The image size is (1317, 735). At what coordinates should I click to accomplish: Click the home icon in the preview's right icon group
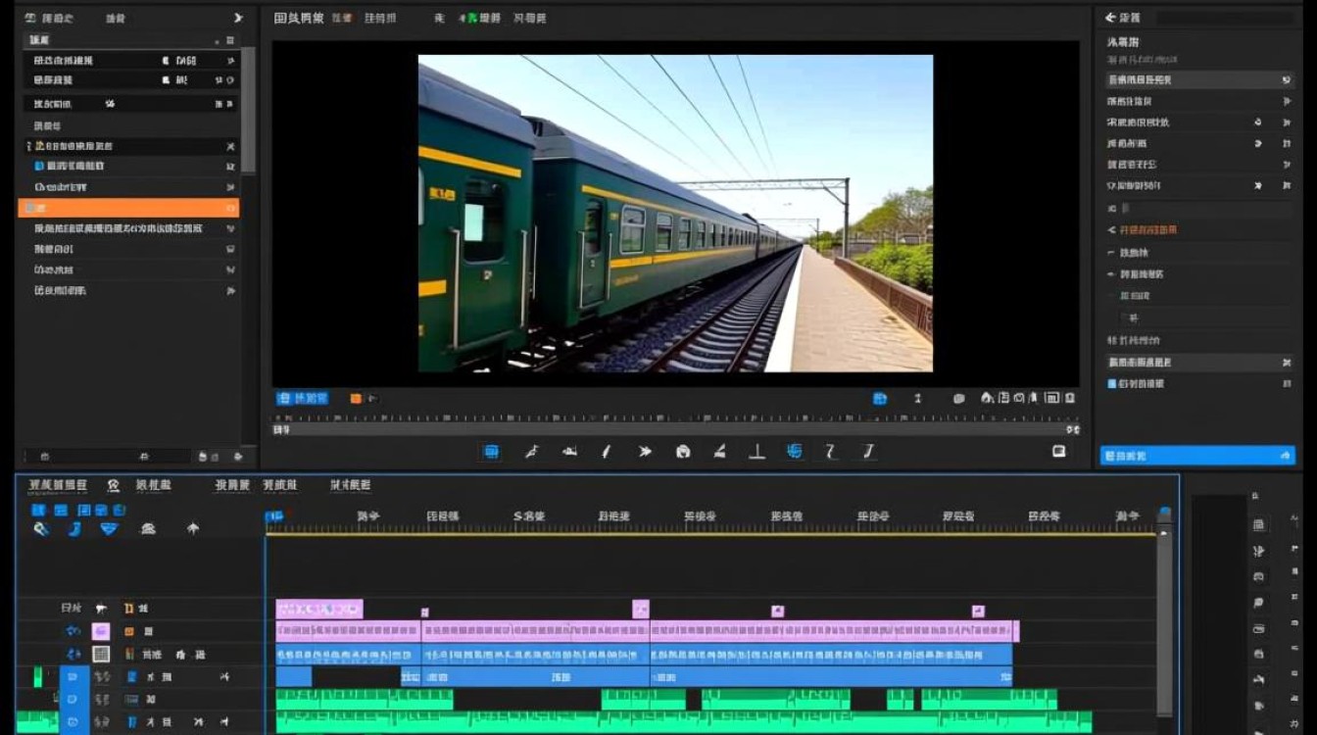988,398
